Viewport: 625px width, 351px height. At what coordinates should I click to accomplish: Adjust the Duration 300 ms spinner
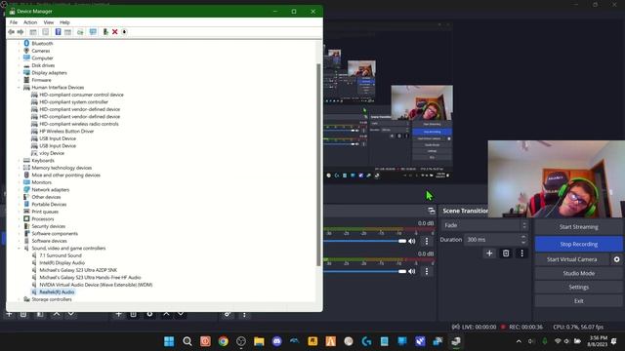523,240
